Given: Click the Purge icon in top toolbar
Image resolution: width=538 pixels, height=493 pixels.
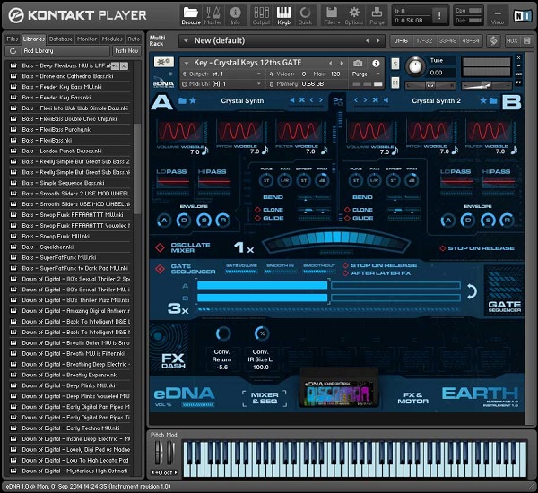Looking at the screenshot, I should coord(377,15).
